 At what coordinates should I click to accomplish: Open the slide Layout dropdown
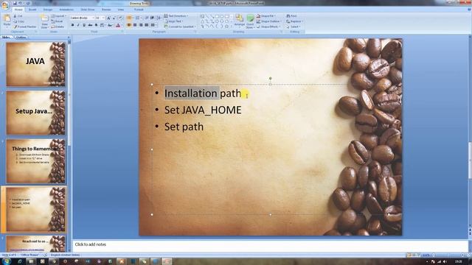coord(59,16)
